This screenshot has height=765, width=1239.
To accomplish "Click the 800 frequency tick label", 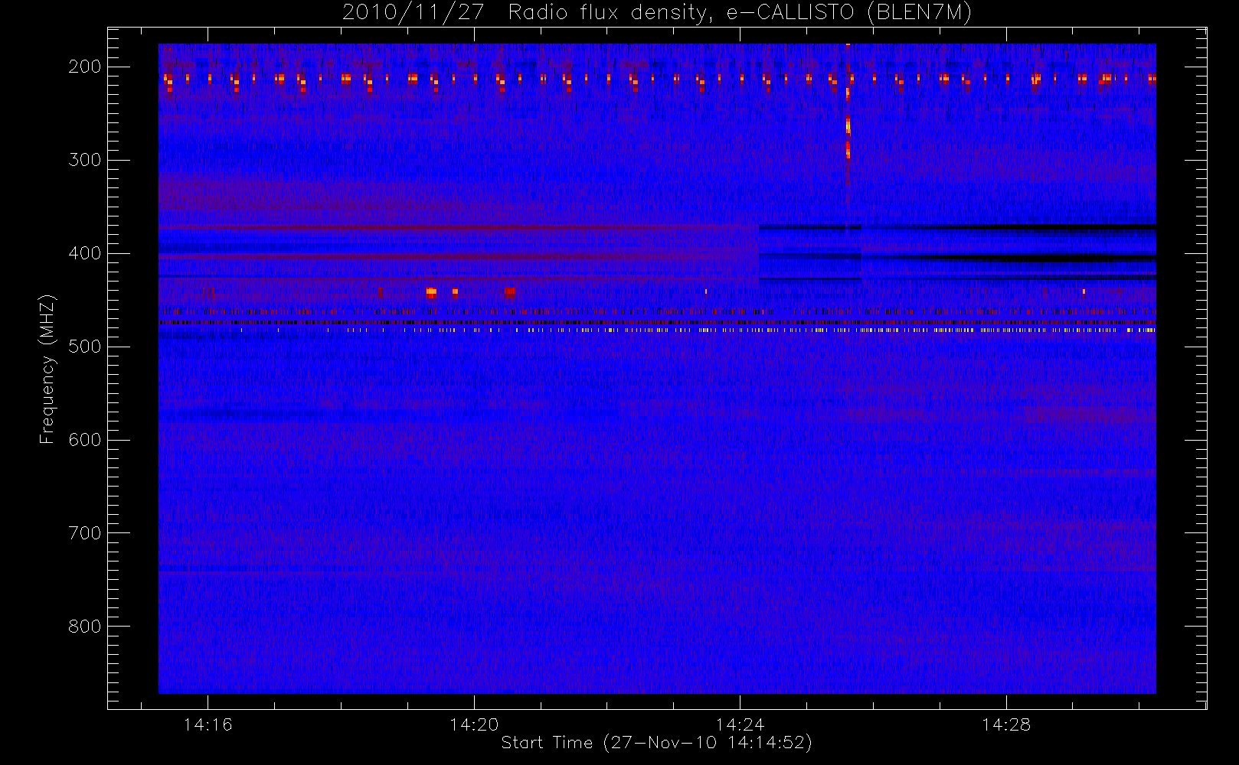I will click(84, 627).
